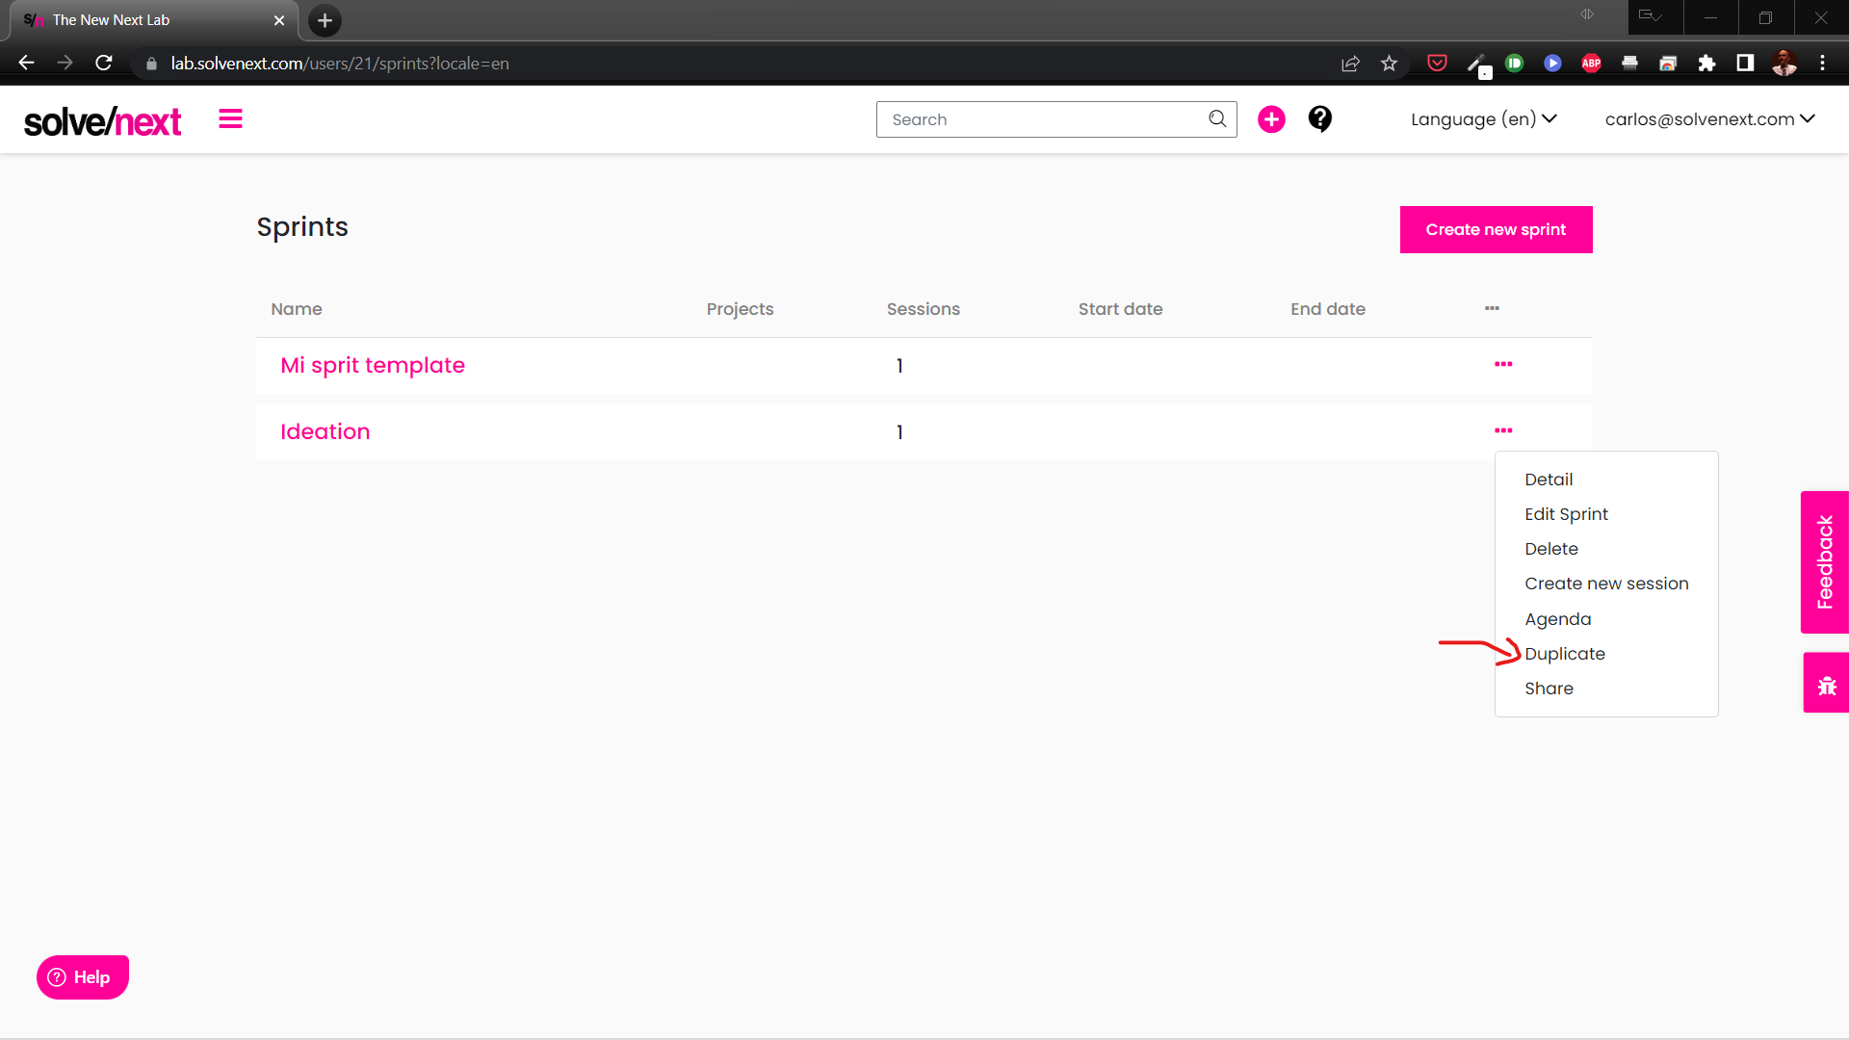Screen dimensions: 1849x1040
Task: Bookmark this page with star icon
Action: (1389, 64)
